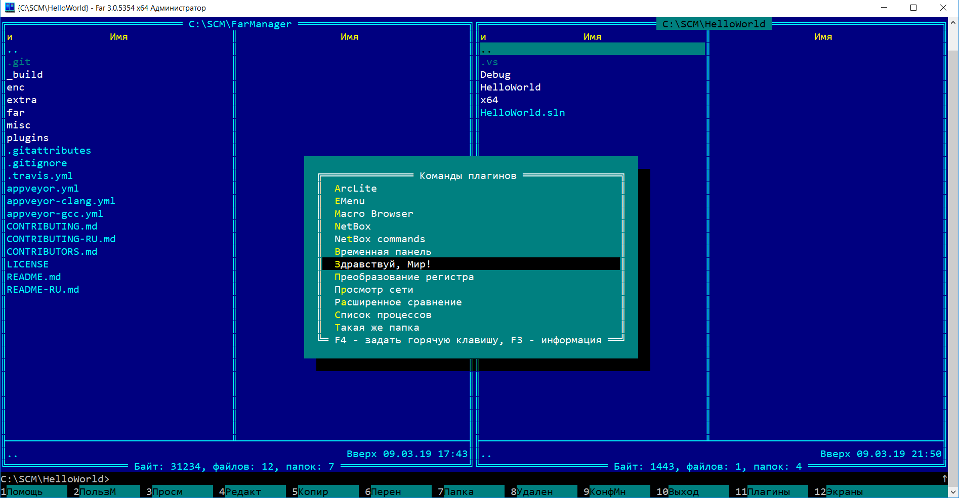The height and width of the screenshot is (498, 959).
Task: Click 7 Папка key bar button
Action: (x=471, y=491)
